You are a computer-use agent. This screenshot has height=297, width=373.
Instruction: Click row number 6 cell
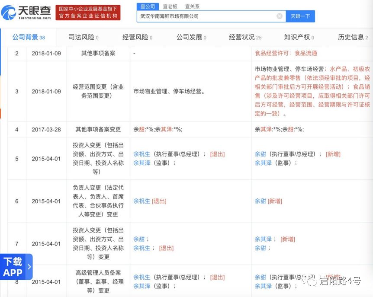[x=17, y=201]
